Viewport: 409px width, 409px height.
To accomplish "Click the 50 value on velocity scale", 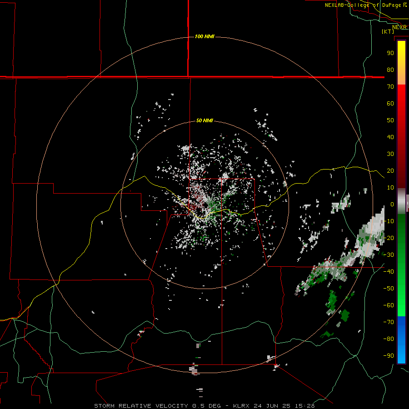I will pyautogui.click(x=390, y=120).
